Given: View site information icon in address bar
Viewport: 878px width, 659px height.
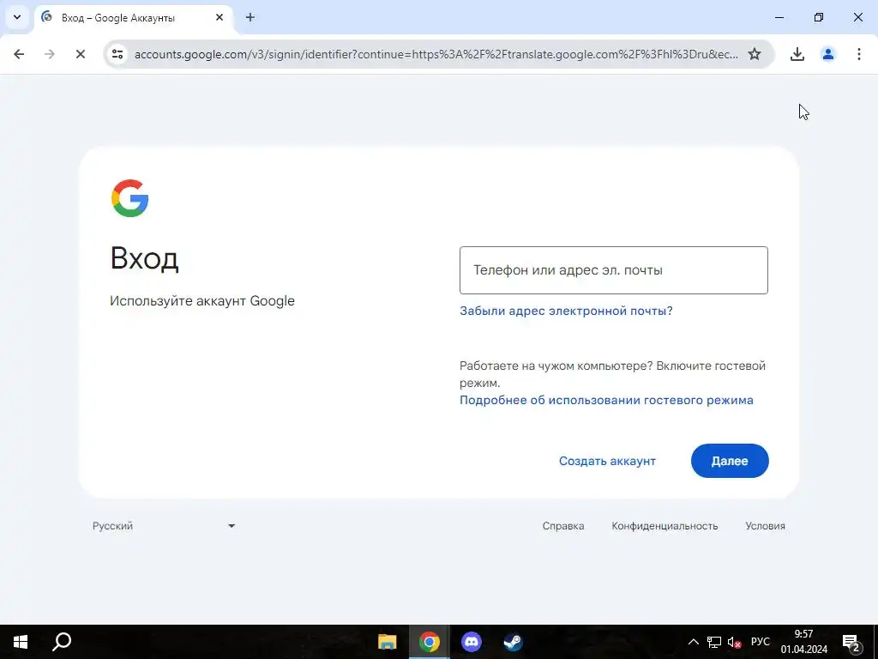Looking at the screenshot, I should point(117,54).
